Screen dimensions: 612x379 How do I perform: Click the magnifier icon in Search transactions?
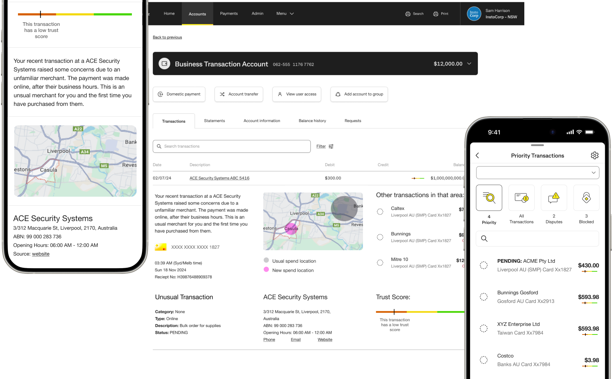(x=159, y=146)
